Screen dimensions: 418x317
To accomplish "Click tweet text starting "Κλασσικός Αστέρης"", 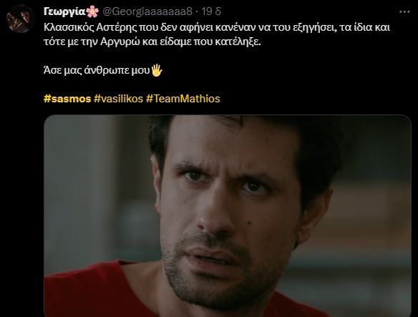I will tap(217, 28).
